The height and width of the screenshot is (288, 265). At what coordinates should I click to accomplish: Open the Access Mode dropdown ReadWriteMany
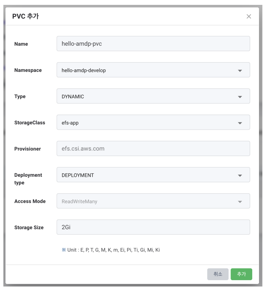[x=153, y=201]
